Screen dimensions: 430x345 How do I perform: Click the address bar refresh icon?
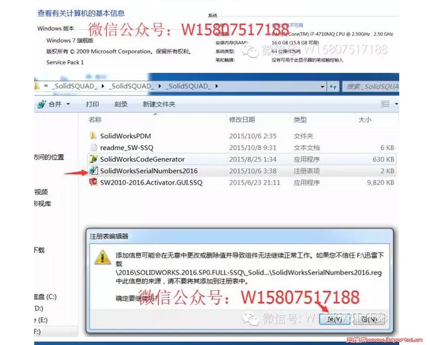(333, 87)
